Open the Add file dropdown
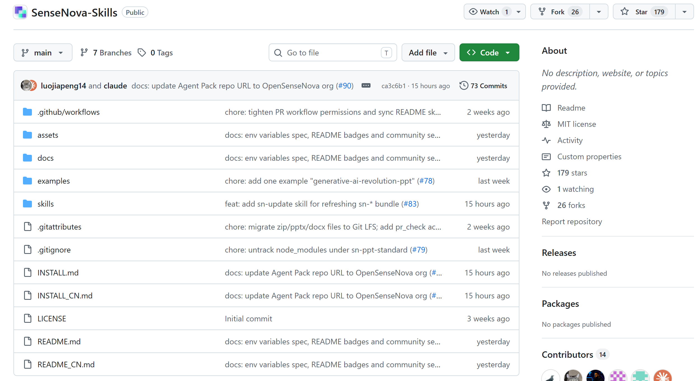This screenshot has height=381, width=696. pyautogui.click(x=428, y=53)
